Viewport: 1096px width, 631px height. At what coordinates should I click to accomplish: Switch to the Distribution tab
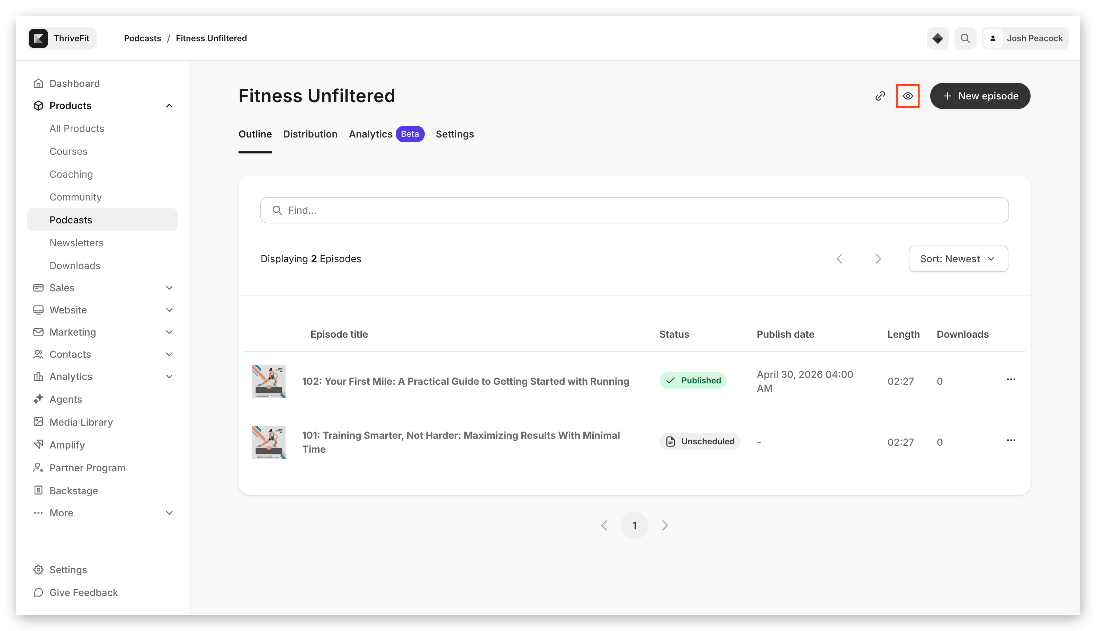point(310,134)
